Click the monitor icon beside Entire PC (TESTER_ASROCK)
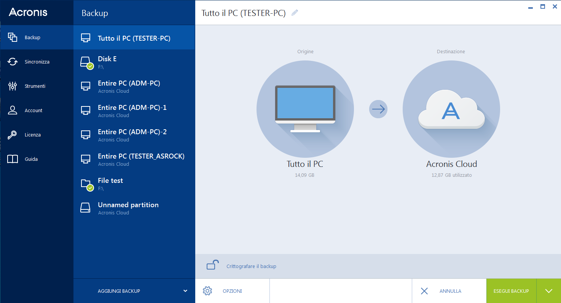Screen dimensions: 561x303 pyautogui.click(x=86, y=159)
